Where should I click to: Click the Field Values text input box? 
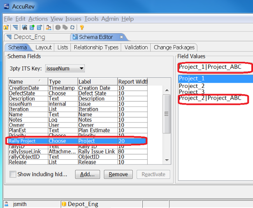pos(214,67)
